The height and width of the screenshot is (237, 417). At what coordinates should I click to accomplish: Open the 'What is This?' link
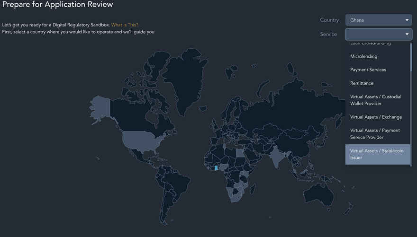pos(125,25)
